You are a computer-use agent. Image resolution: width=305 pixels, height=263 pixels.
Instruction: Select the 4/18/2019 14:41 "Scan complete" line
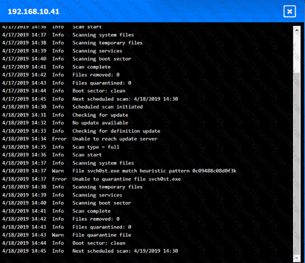pos(91,211)
